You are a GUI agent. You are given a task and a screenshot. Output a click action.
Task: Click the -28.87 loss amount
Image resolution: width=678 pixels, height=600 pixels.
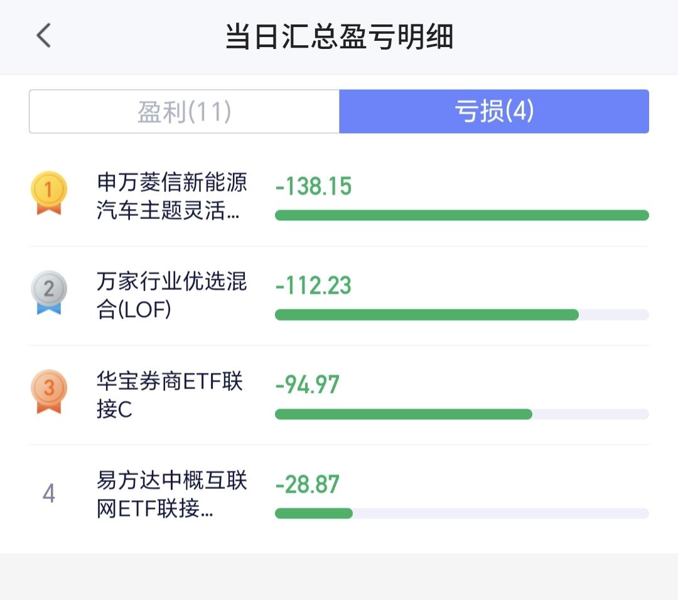307,484
